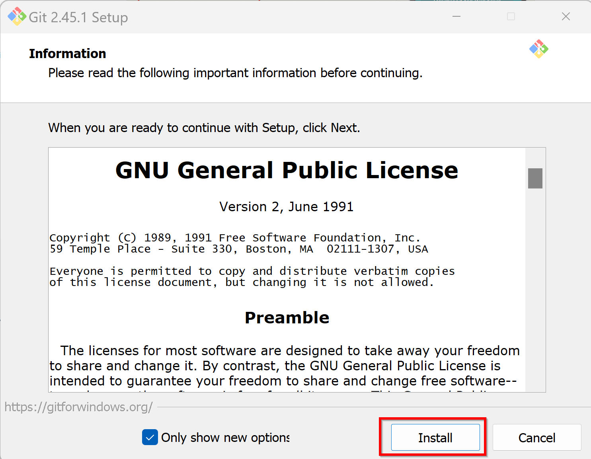
Task: Click the 59 Temple Place address line
Action: pos(239,249)
